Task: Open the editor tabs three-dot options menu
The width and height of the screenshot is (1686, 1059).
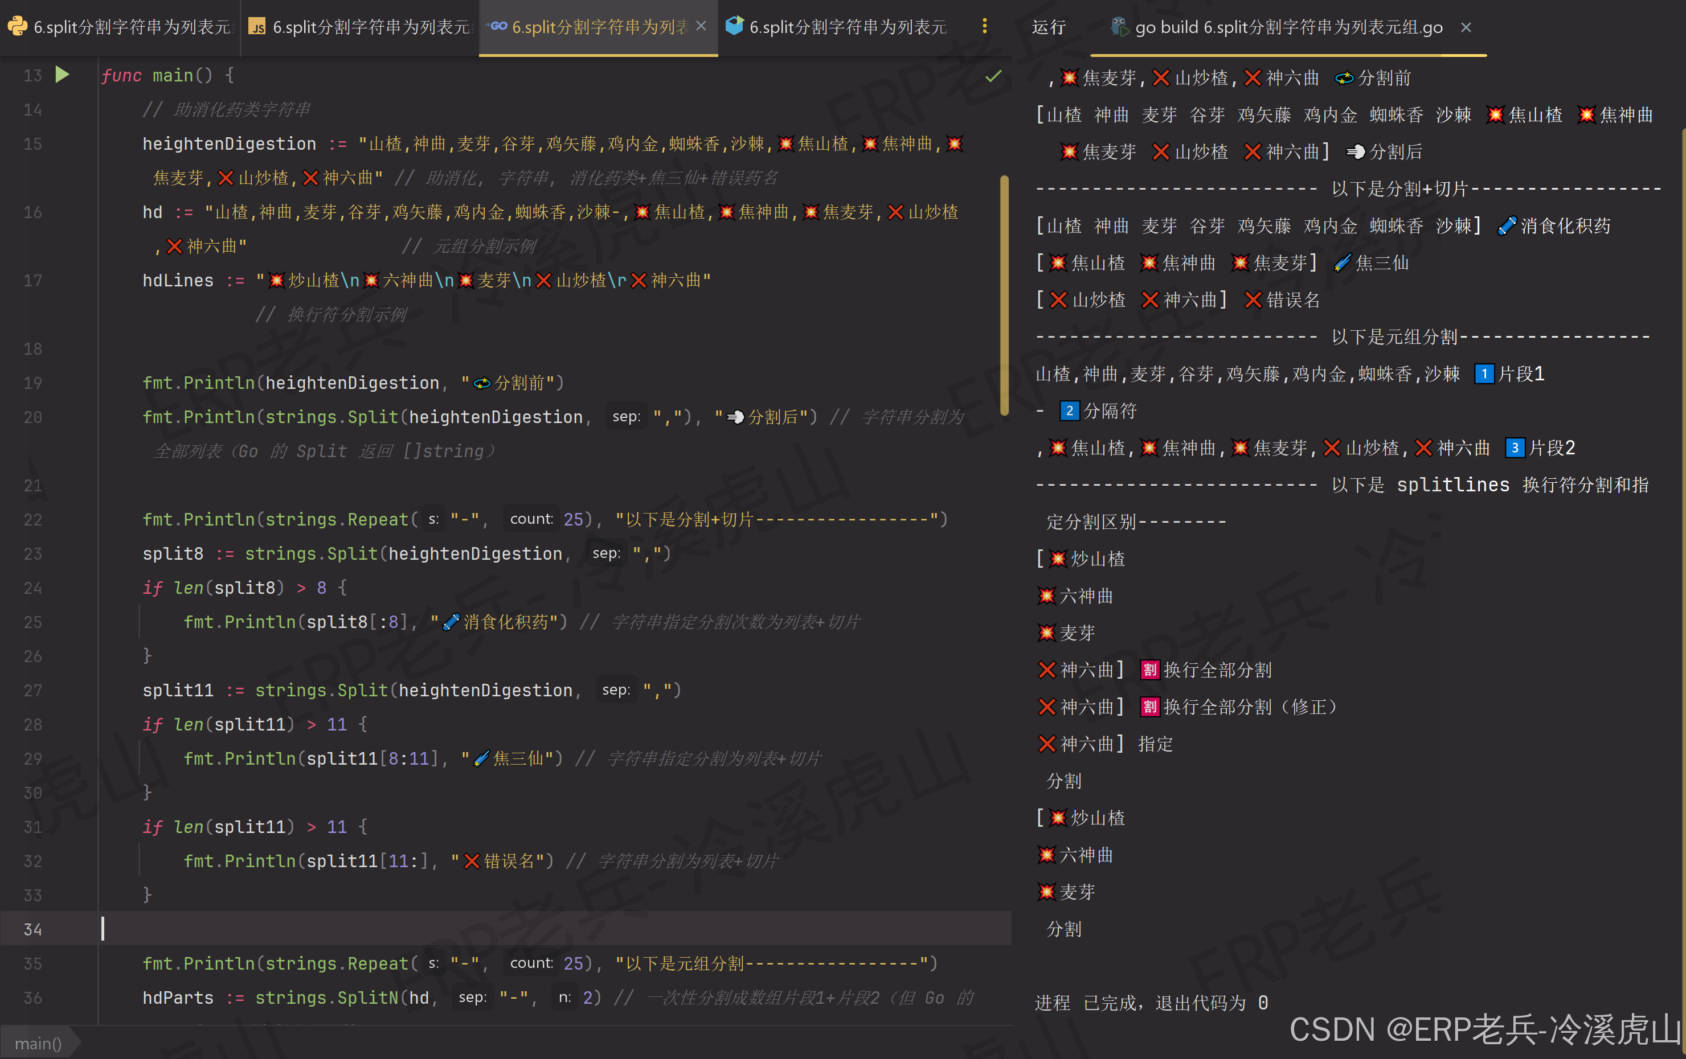Action: click(x=984, y=26)
